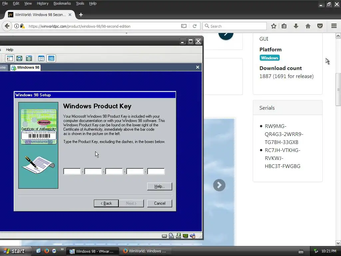Click the scrollbar down arrow
This screenshot has width=341, height=256.
point(338,243)
